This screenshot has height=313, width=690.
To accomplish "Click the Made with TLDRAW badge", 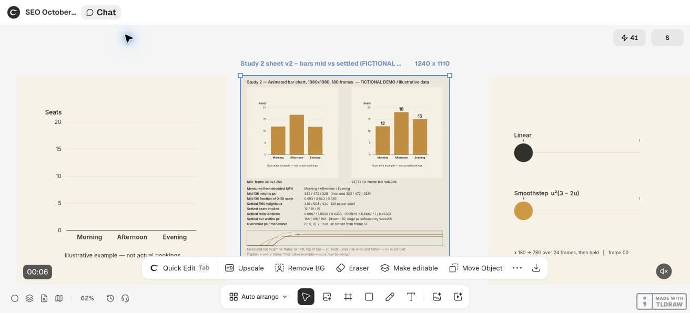I will click(662, 301).
